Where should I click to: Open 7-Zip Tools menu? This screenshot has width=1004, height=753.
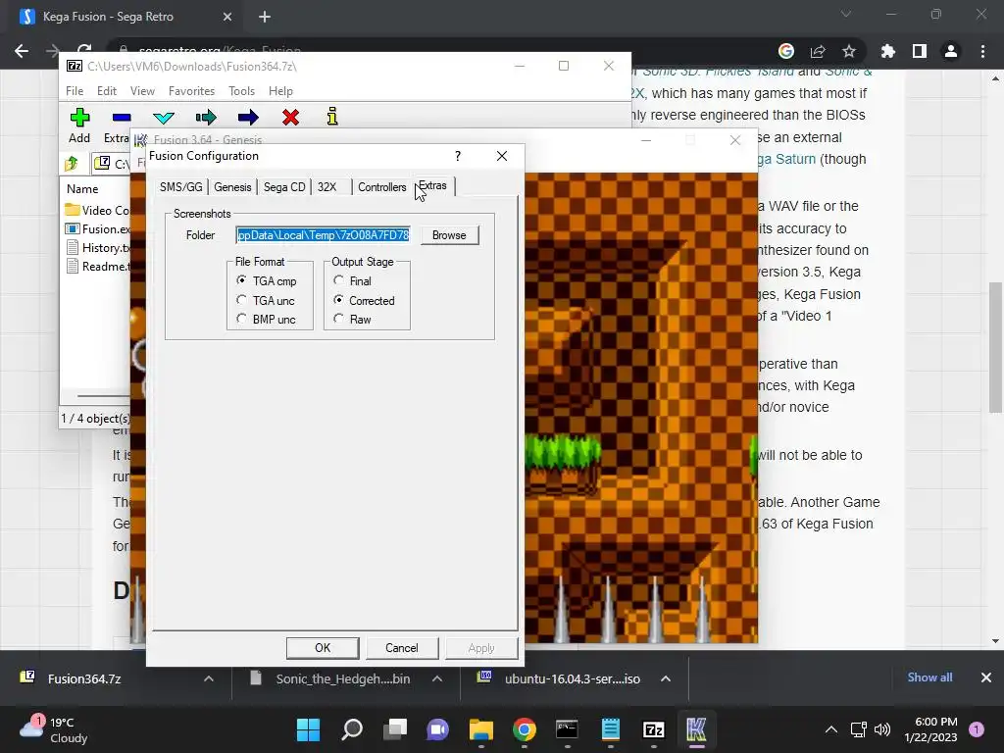coord(241,91)
